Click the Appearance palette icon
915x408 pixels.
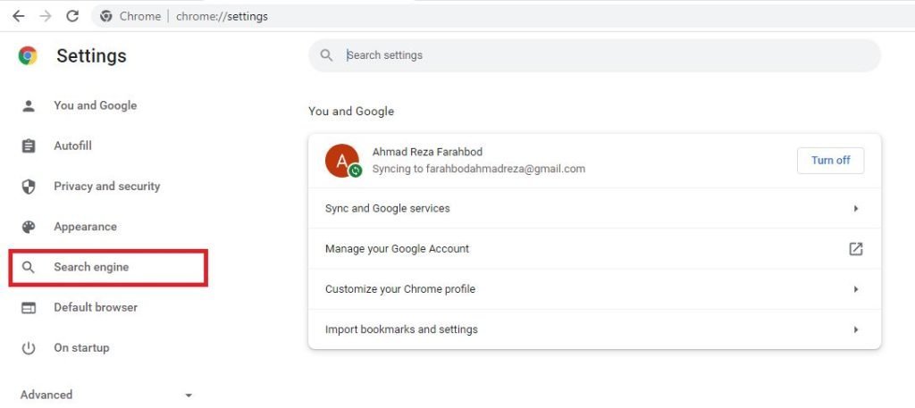click(28, 227)
